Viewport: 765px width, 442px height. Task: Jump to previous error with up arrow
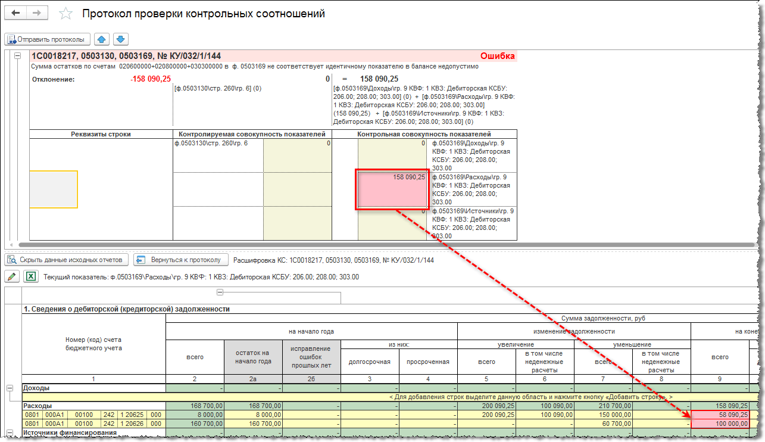coord(102,39)
